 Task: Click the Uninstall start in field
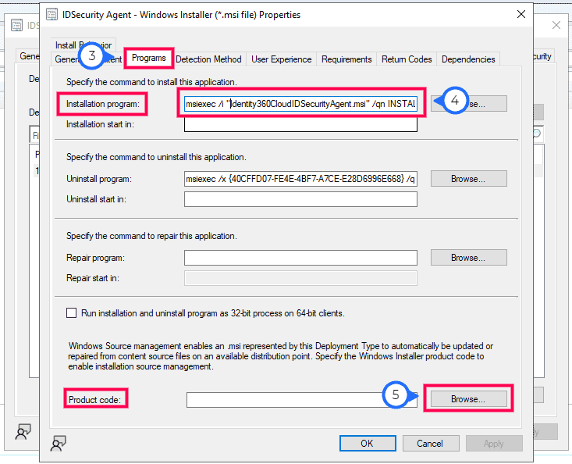coord(300,199)
